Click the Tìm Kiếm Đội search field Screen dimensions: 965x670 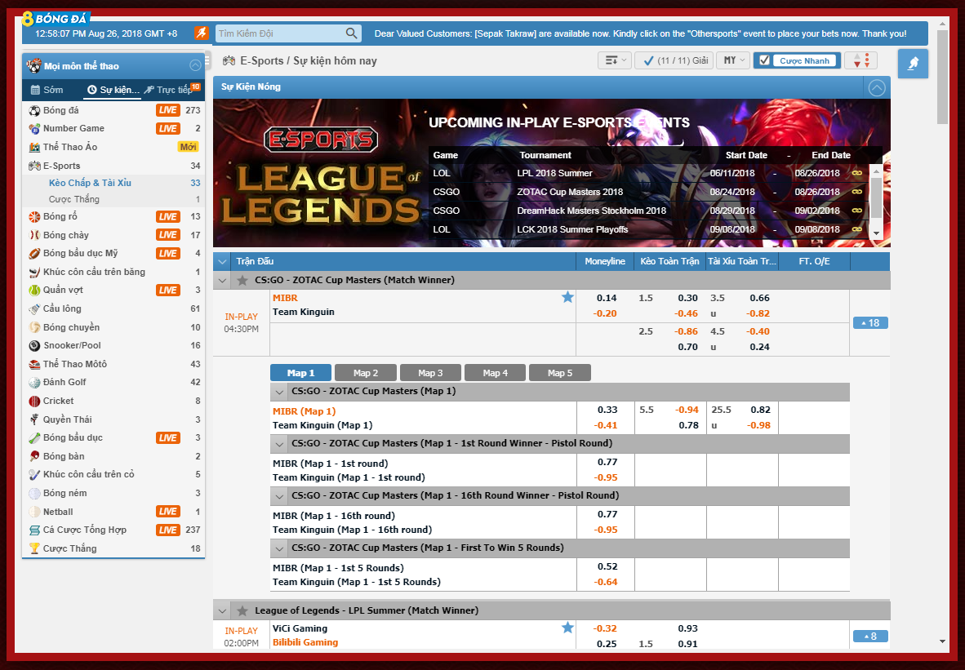click(278, 33)
